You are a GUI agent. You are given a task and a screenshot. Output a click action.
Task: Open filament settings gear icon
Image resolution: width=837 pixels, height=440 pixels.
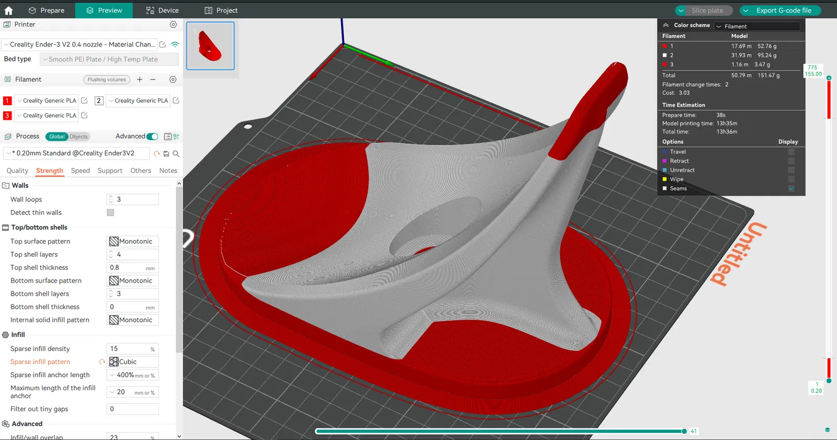173,80
